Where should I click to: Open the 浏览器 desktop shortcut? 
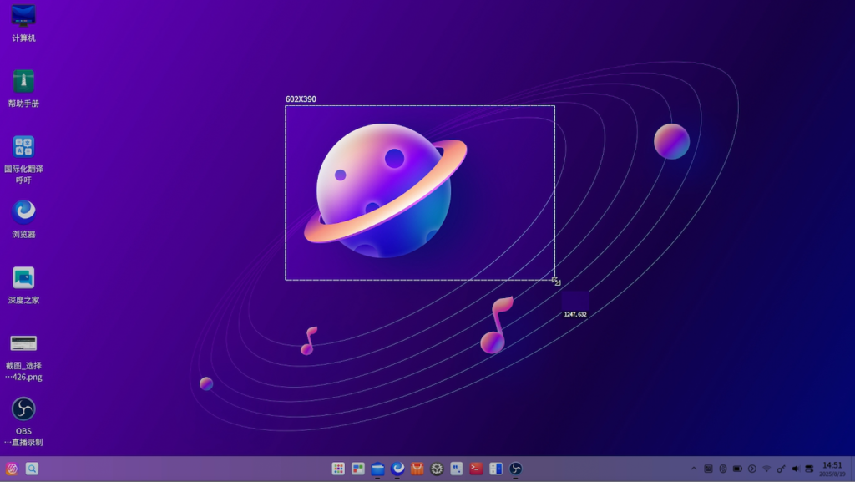(x=23, y=212)
